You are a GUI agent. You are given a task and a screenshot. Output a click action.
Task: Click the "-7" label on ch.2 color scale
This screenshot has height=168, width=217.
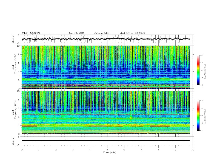pos(202,131)
